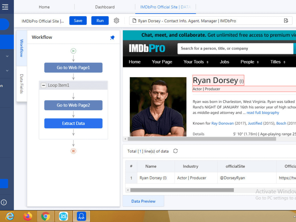Select the Workflow vertical tab
The width and height of the screenshot is (296, 222).
click(22, 48)
